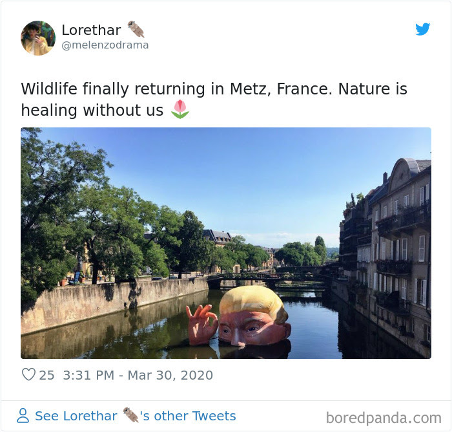This screenshot has width=452, height=432.
Task: Click the otter emoji beside the header name
Action: (136, 29)
